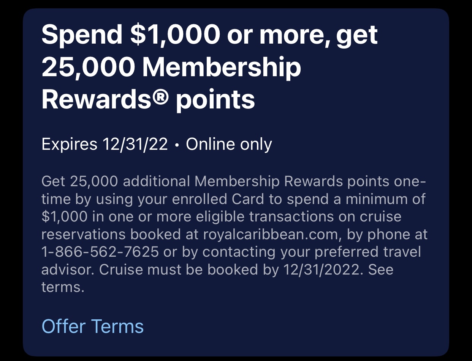Viewport: 472px width, 361px height.
Task: Click 'preferred travel' in the description
Action: [x=358, y=252]
